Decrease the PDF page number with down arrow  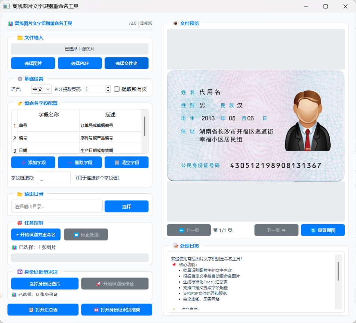(108, 91)
